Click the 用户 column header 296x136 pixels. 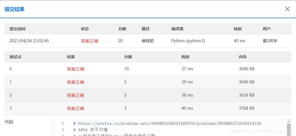click(x=266, y=29)
